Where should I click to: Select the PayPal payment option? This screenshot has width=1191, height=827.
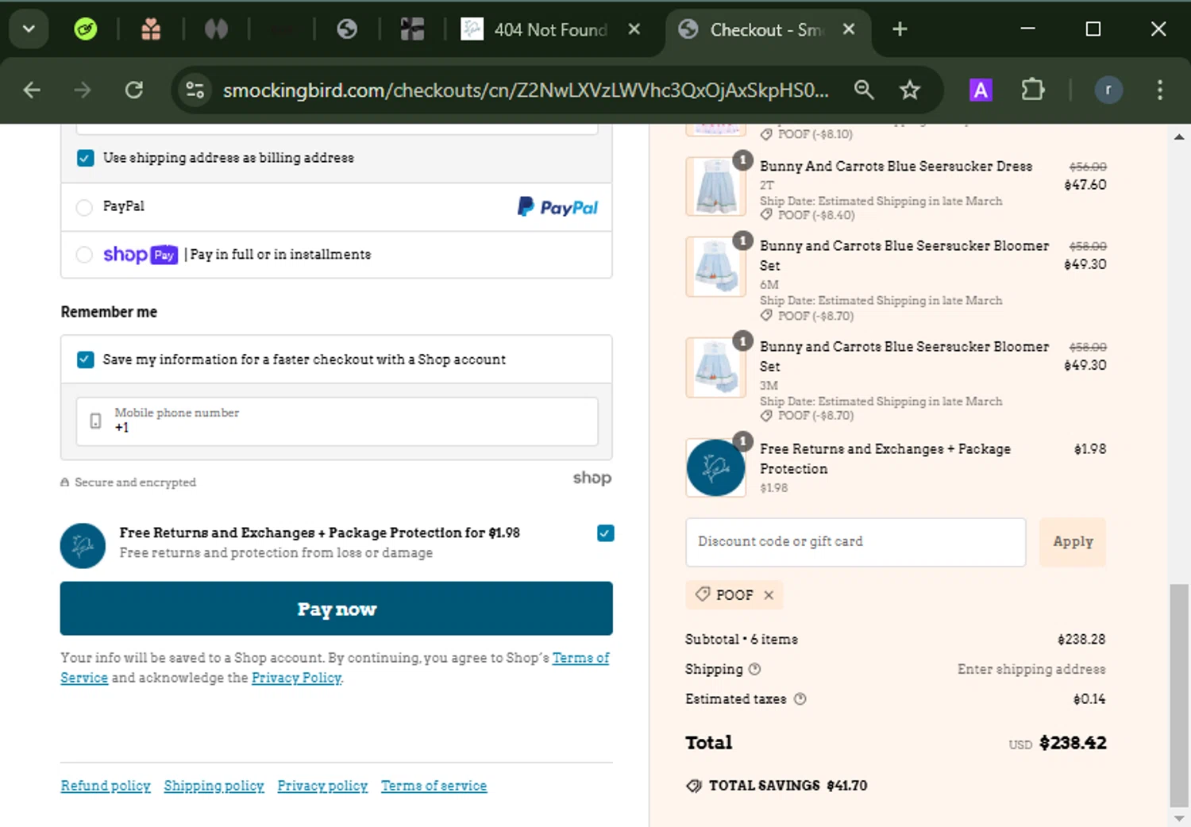click(84, 207)
